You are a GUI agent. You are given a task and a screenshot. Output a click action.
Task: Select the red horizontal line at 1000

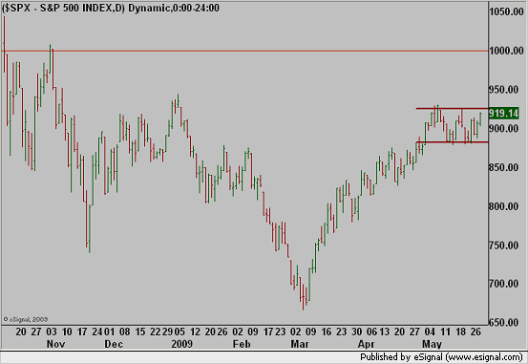(244, 51)
